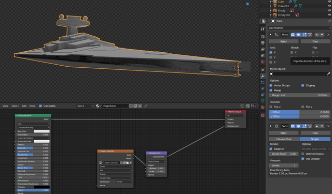Open the Render properties camera tab

262,37
